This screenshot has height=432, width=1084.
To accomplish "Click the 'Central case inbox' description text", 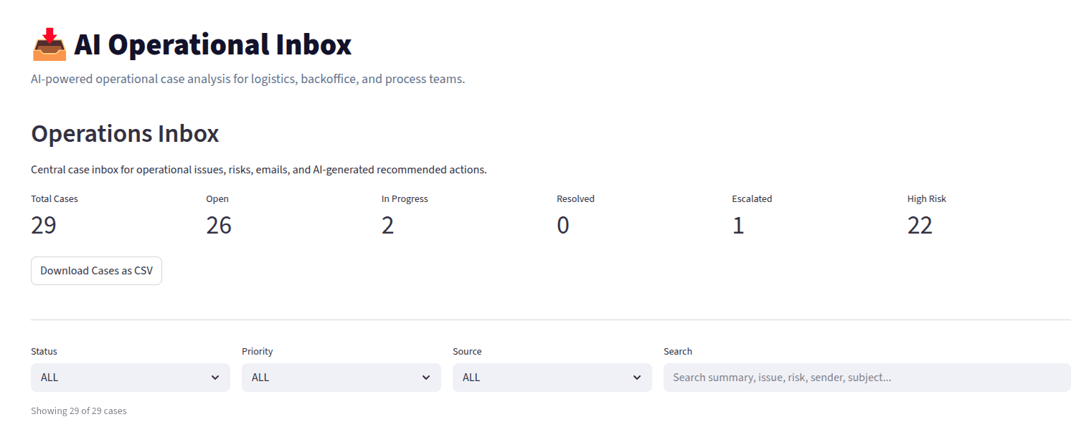I will [x=259, y=170].
